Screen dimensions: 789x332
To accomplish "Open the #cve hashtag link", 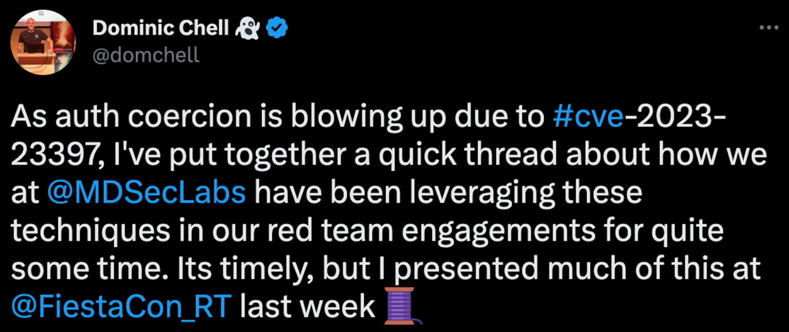I will 589,118.
